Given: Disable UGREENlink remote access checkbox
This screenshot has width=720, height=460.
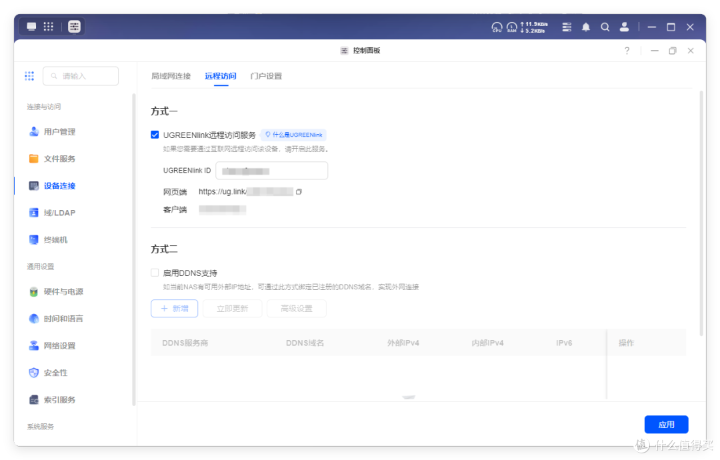Looking at the screenshot, I should tap(155, 135).
